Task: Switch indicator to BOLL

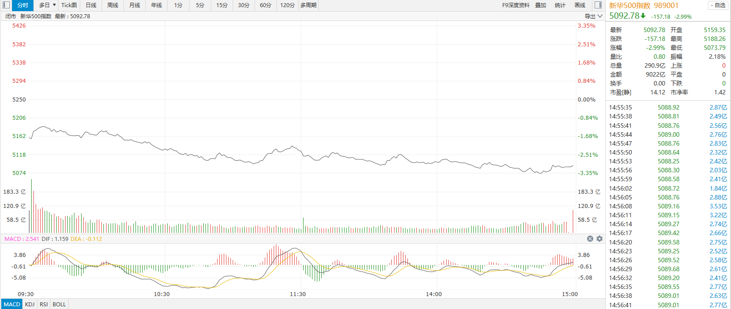Action: [x=59, y=304]
